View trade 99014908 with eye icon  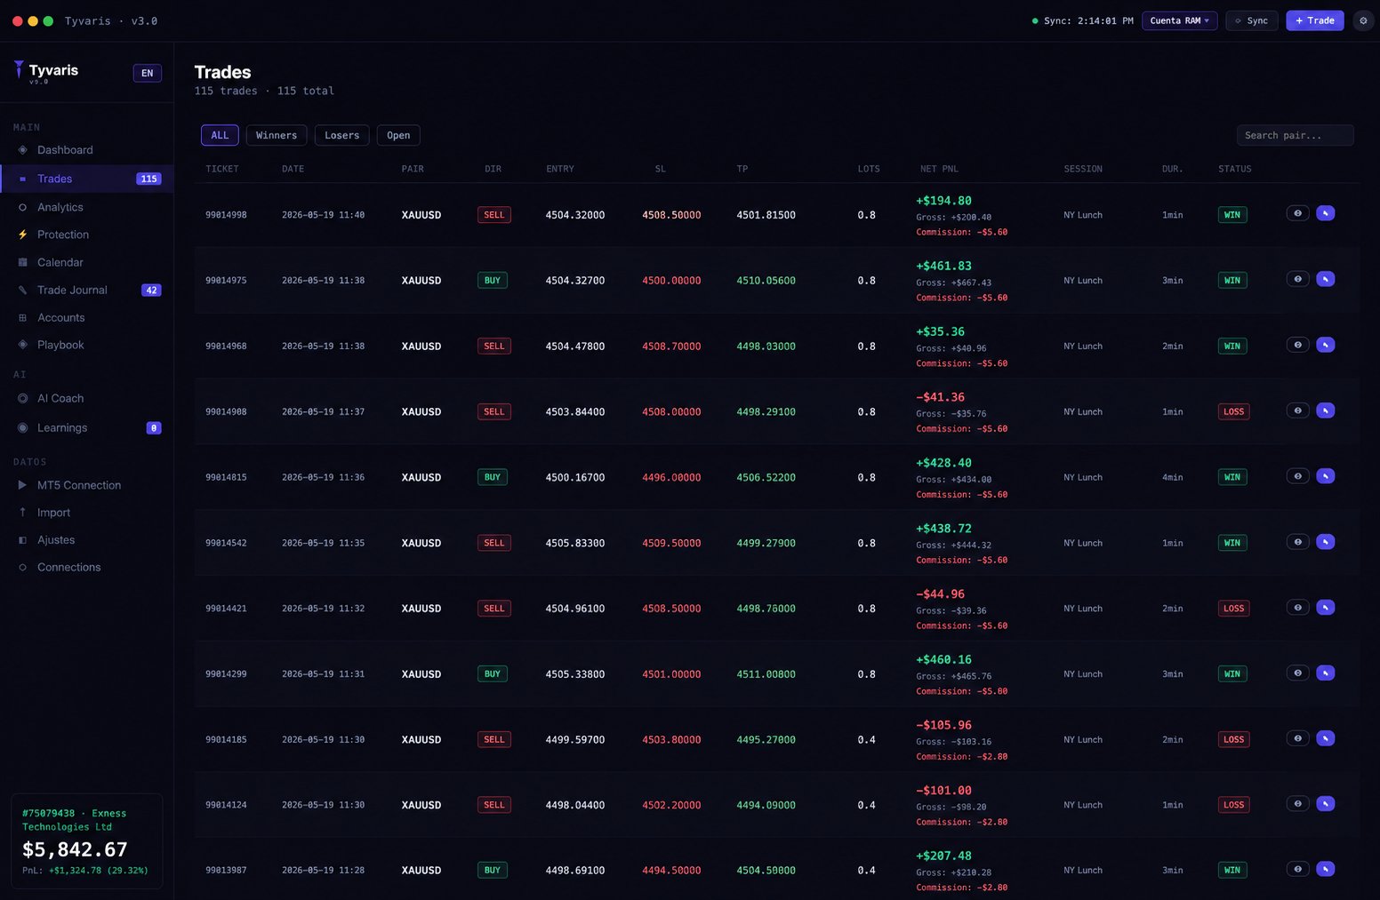point(1297,410)
